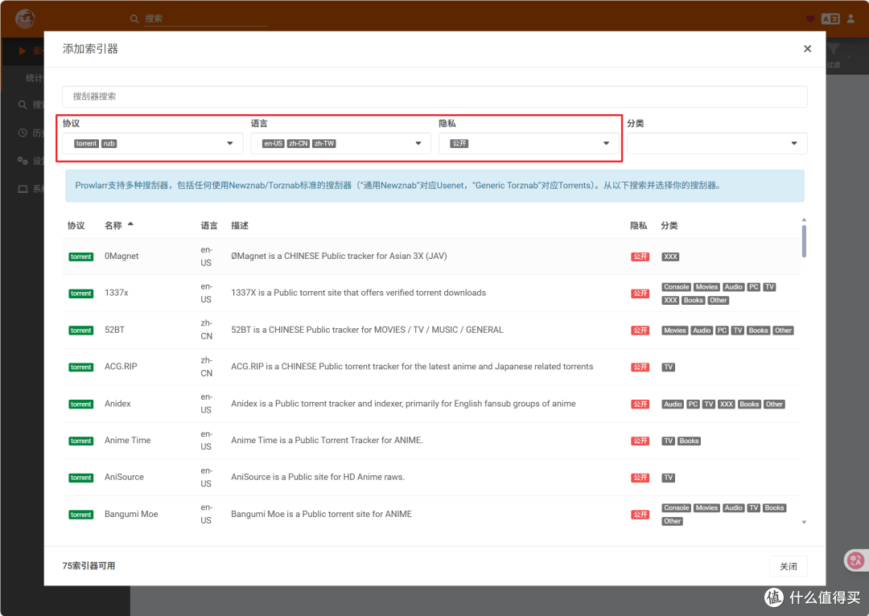This screenshot has width=869, height=616.
Task: Click the en-US tag in language filter
Action: pos(273,143)
